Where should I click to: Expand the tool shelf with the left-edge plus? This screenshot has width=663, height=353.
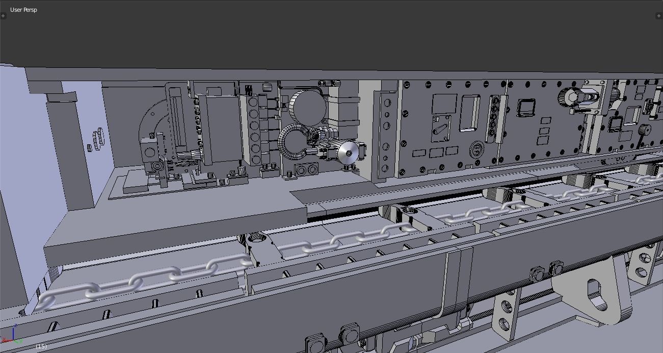pyautogui.click(x=3, y=16)
